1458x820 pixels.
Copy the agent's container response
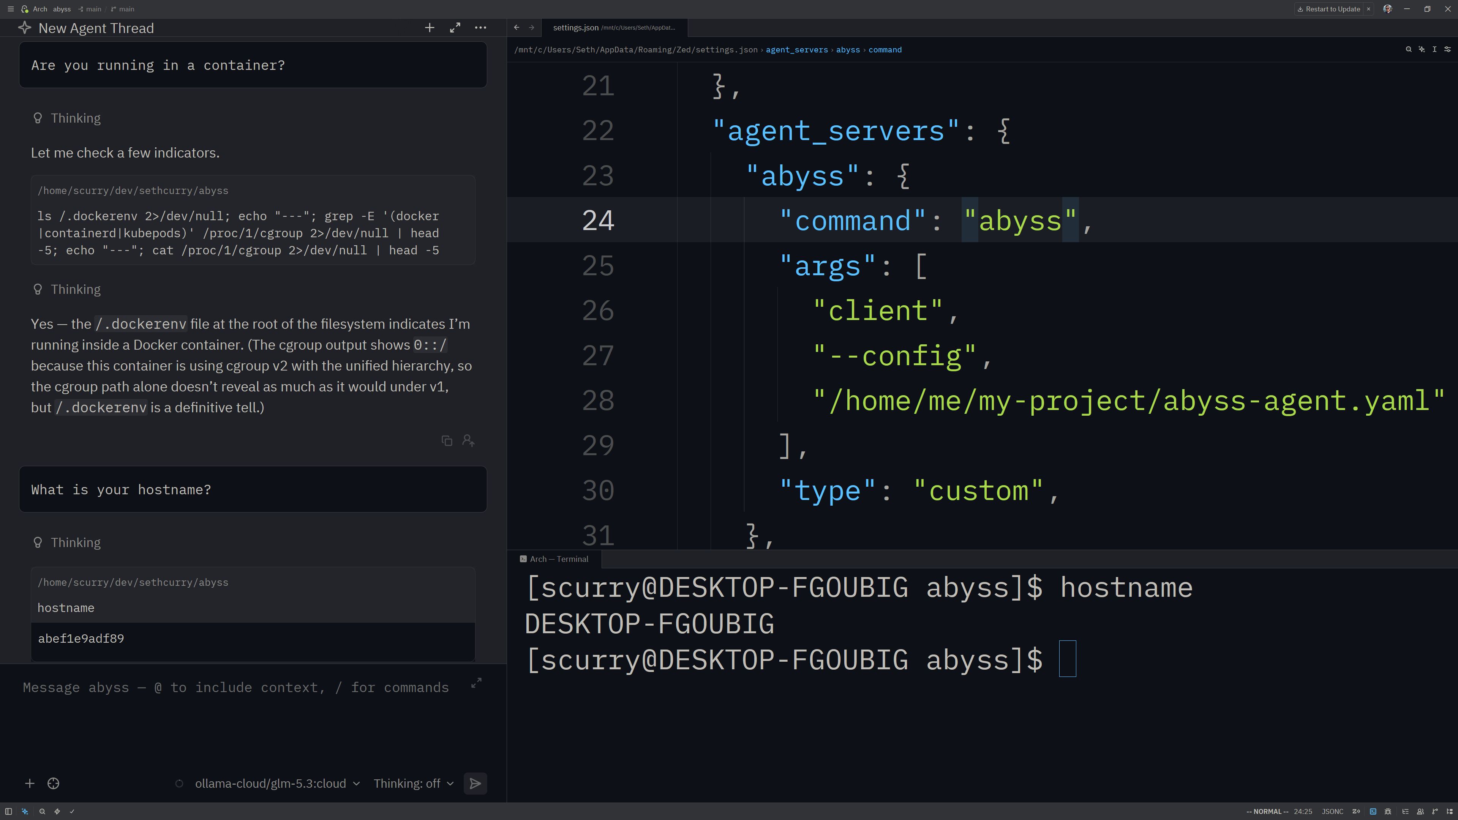447,440
